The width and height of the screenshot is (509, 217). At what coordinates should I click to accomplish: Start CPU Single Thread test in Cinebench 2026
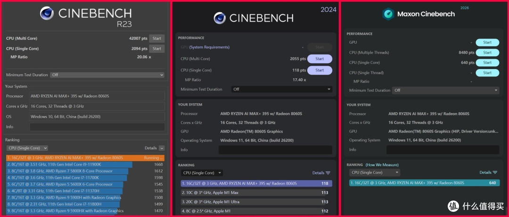487,73
